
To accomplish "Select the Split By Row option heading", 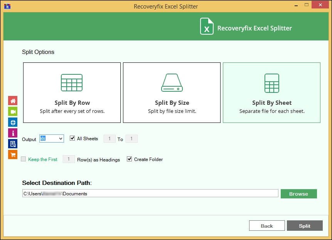I will click(72, 103).
